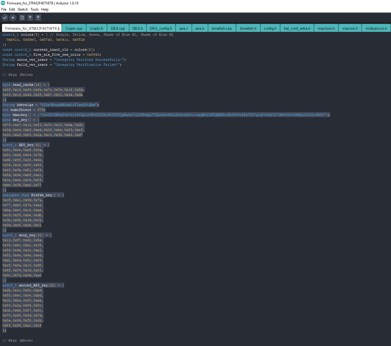Click the des_key row starting 0x7f

click(44, 125)
